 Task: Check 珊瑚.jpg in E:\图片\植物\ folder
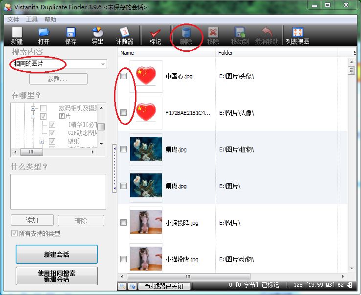pos(124,149)
